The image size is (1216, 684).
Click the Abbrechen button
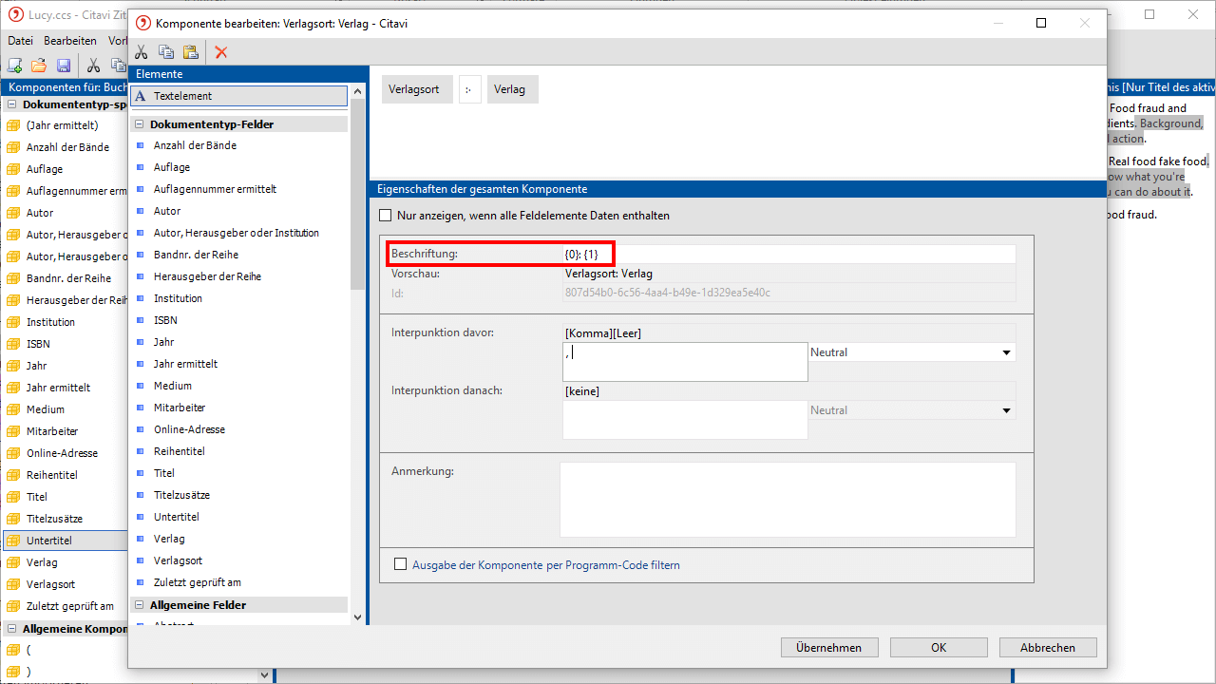[1048, 648]
